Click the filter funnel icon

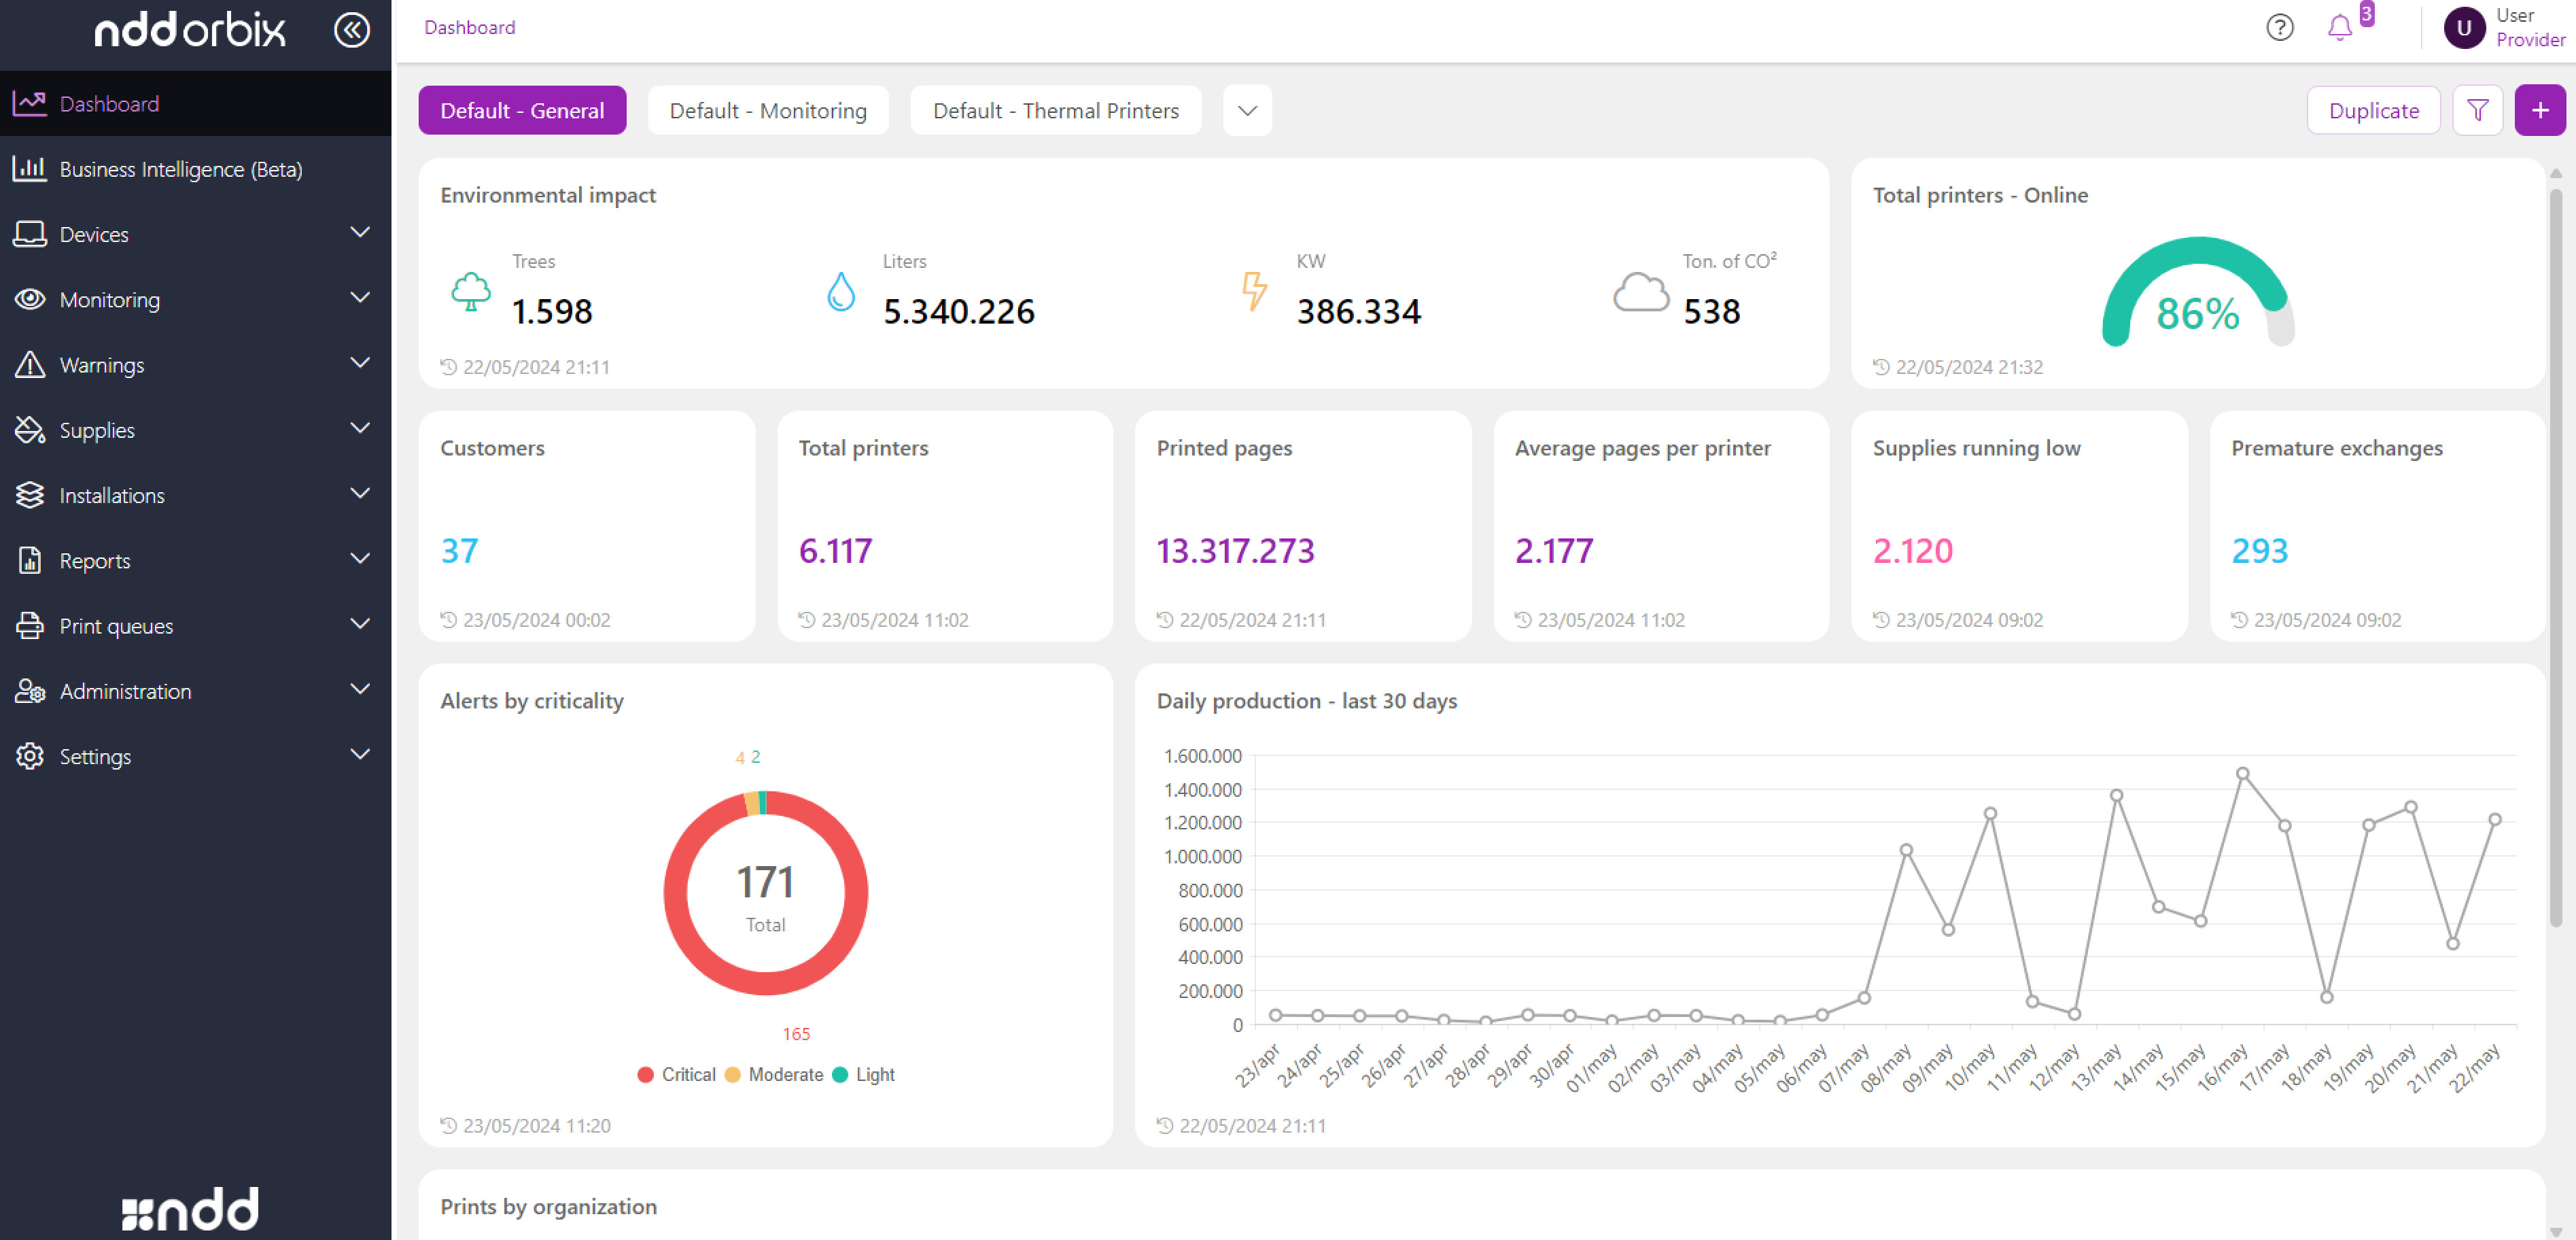point(2477,110)
